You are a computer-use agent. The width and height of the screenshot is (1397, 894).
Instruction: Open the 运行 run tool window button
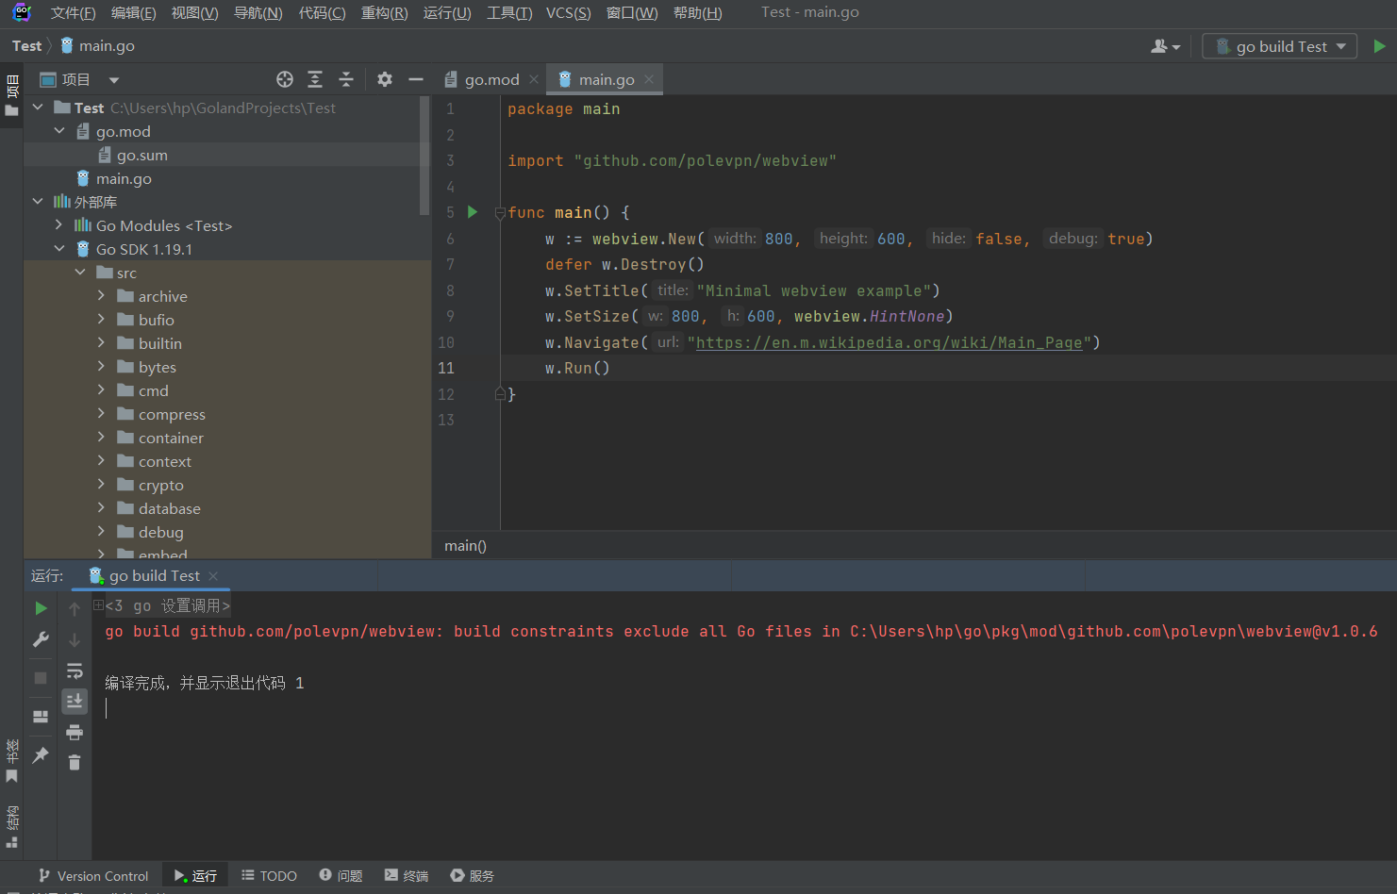click(x=195, y=876)
